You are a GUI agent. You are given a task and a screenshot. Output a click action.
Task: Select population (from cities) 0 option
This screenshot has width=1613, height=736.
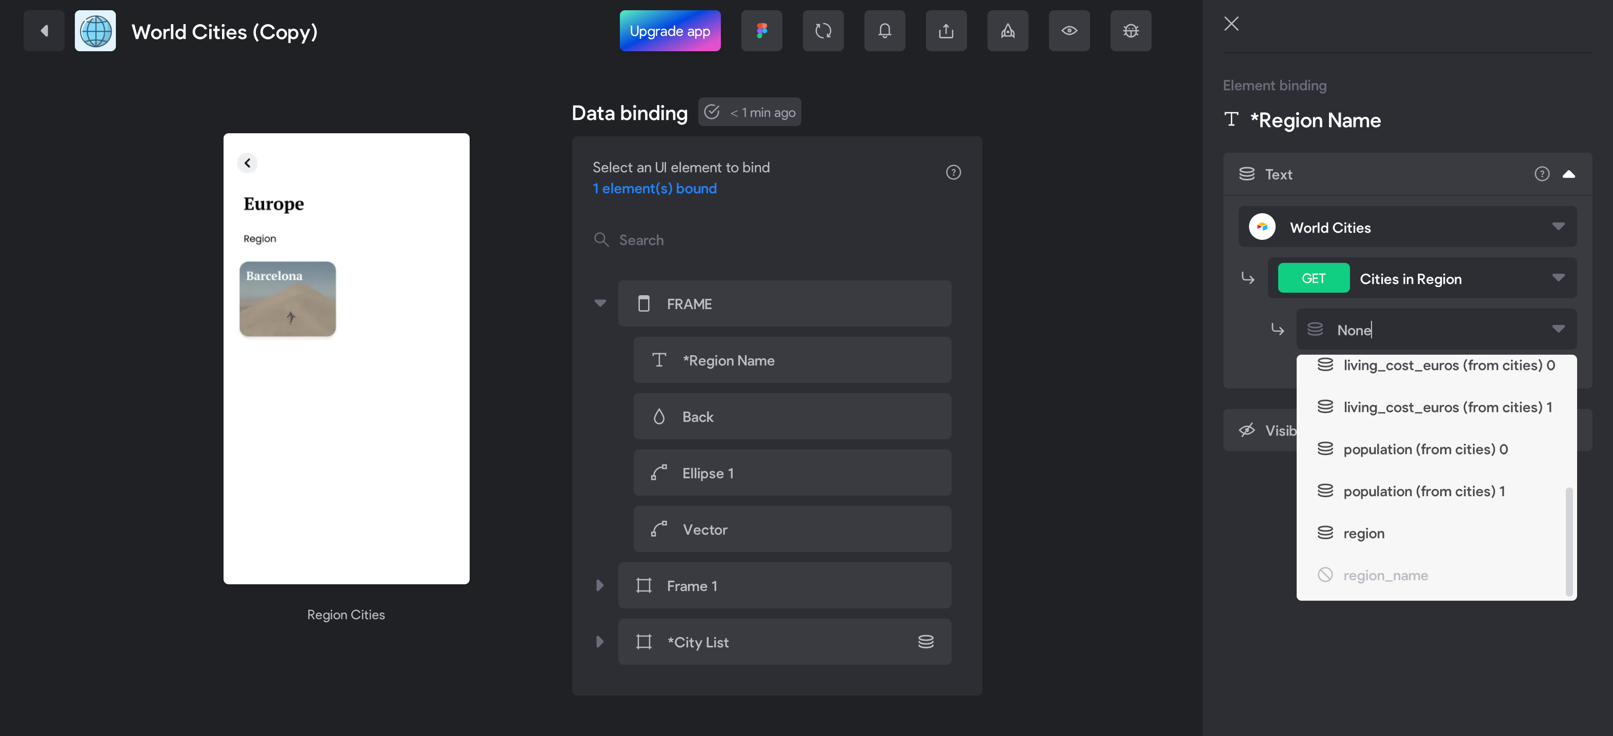1437,449
